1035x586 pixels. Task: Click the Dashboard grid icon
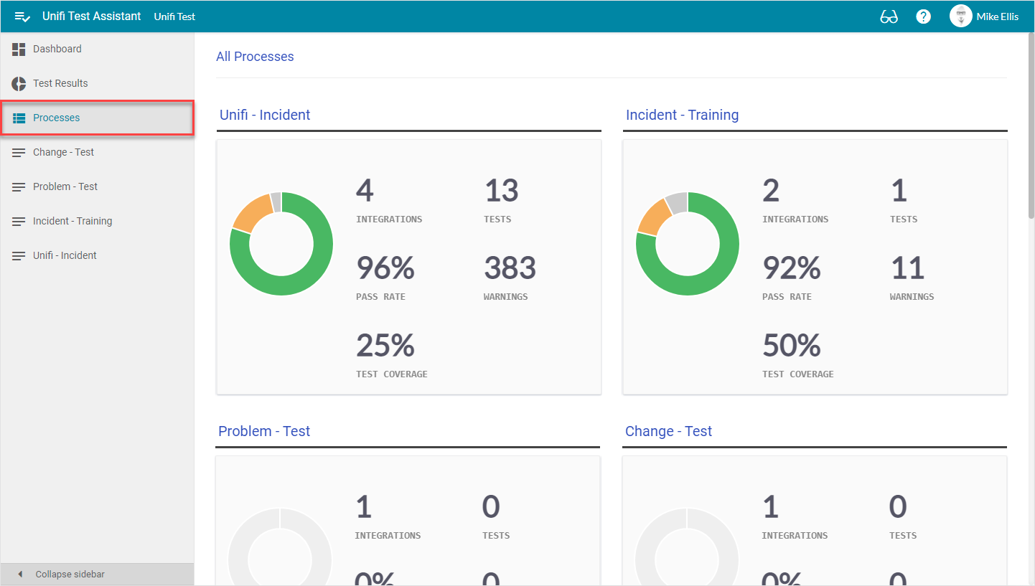coord(19,49)
